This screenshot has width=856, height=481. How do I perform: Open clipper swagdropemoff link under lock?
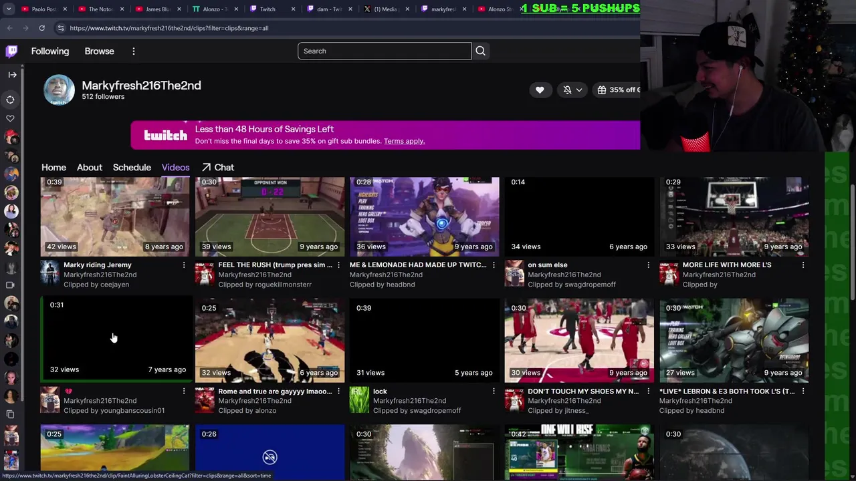[x=435, y=411]
